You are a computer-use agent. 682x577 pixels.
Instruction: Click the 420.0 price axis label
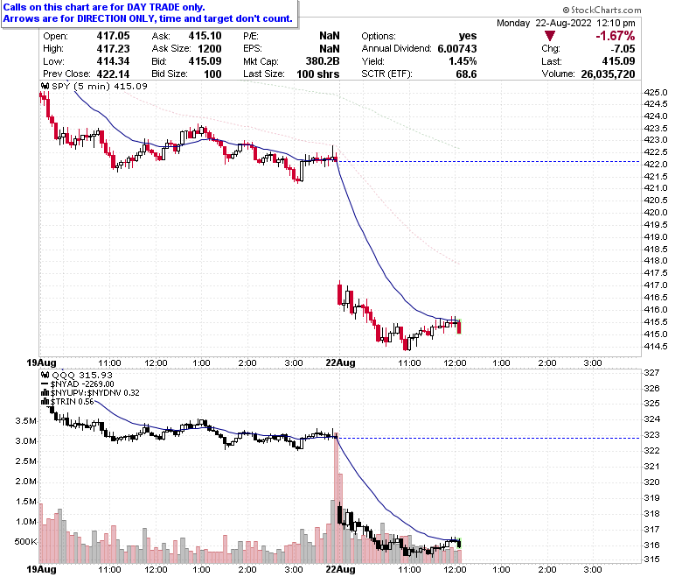656,213
